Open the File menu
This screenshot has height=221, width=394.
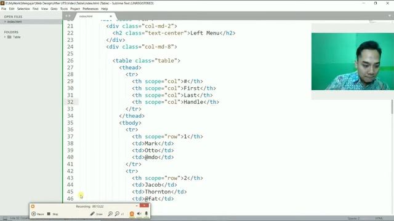coord(4,9)
